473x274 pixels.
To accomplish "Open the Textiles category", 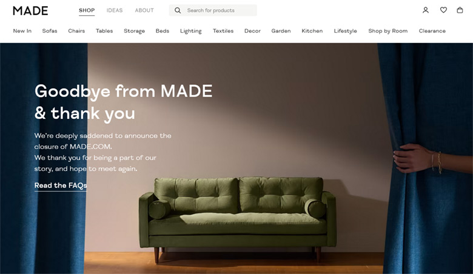I will coord(223,31).
